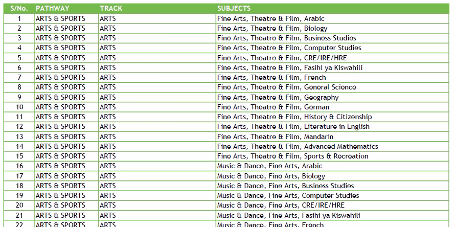Screen dimensions: 455x227
Task: Select 'Fine Arts, Theatre & Film, Mandarin' cell
Action: pyautogui.click(x=275, y=137)
